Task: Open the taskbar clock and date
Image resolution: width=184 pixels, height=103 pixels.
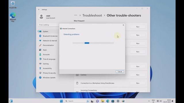Action: click(x=167, y=101)
